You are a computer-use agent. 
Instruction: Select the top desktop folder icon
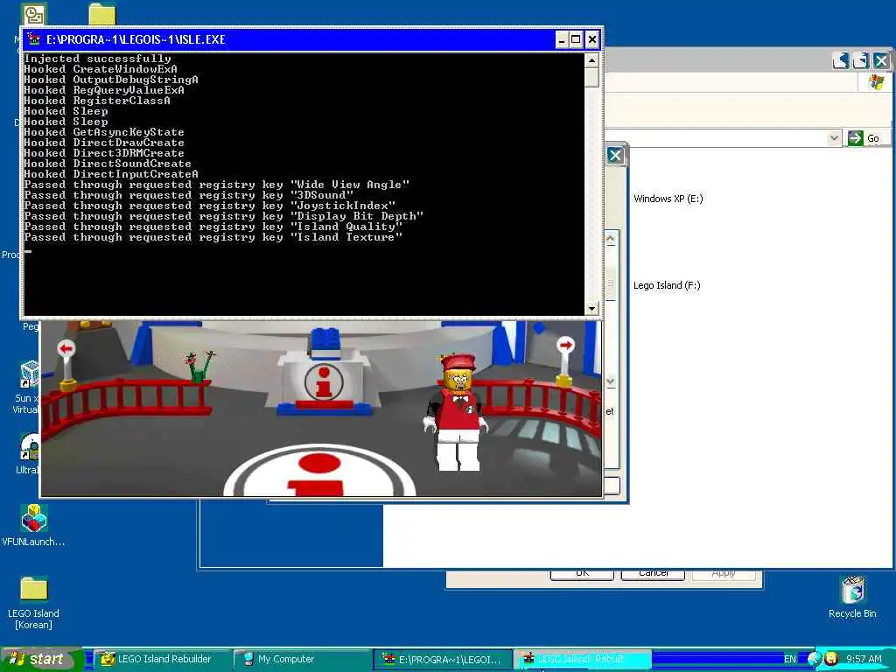point(102,14)
